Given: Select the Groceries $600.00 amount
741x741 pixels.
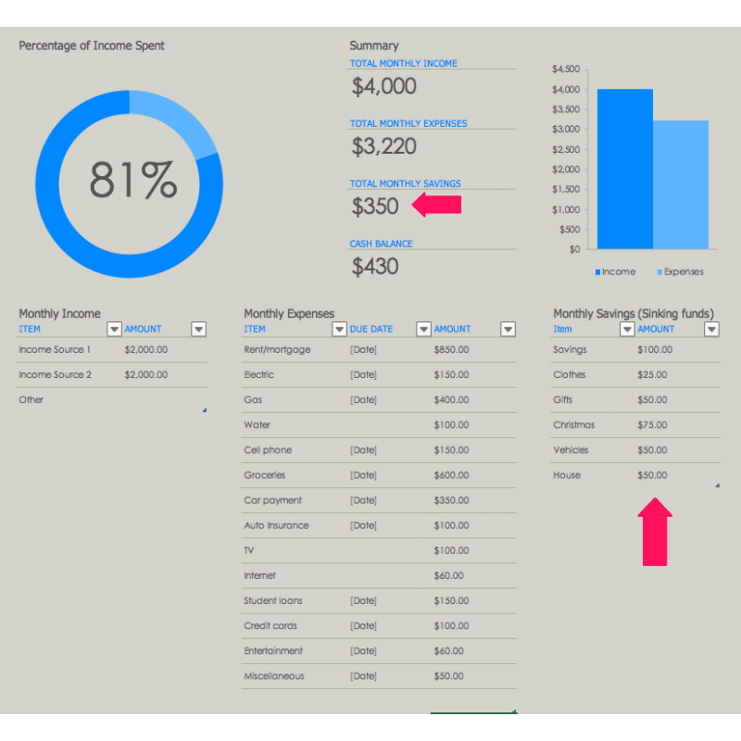Looking at the screenshot, I should [451, 475].
